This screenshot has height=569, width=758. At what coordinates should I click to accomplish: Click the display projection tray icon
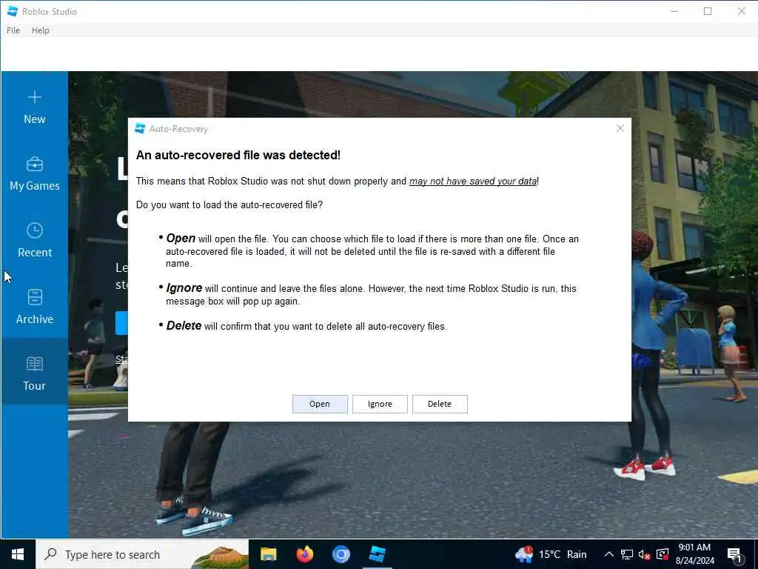[663, 554]
